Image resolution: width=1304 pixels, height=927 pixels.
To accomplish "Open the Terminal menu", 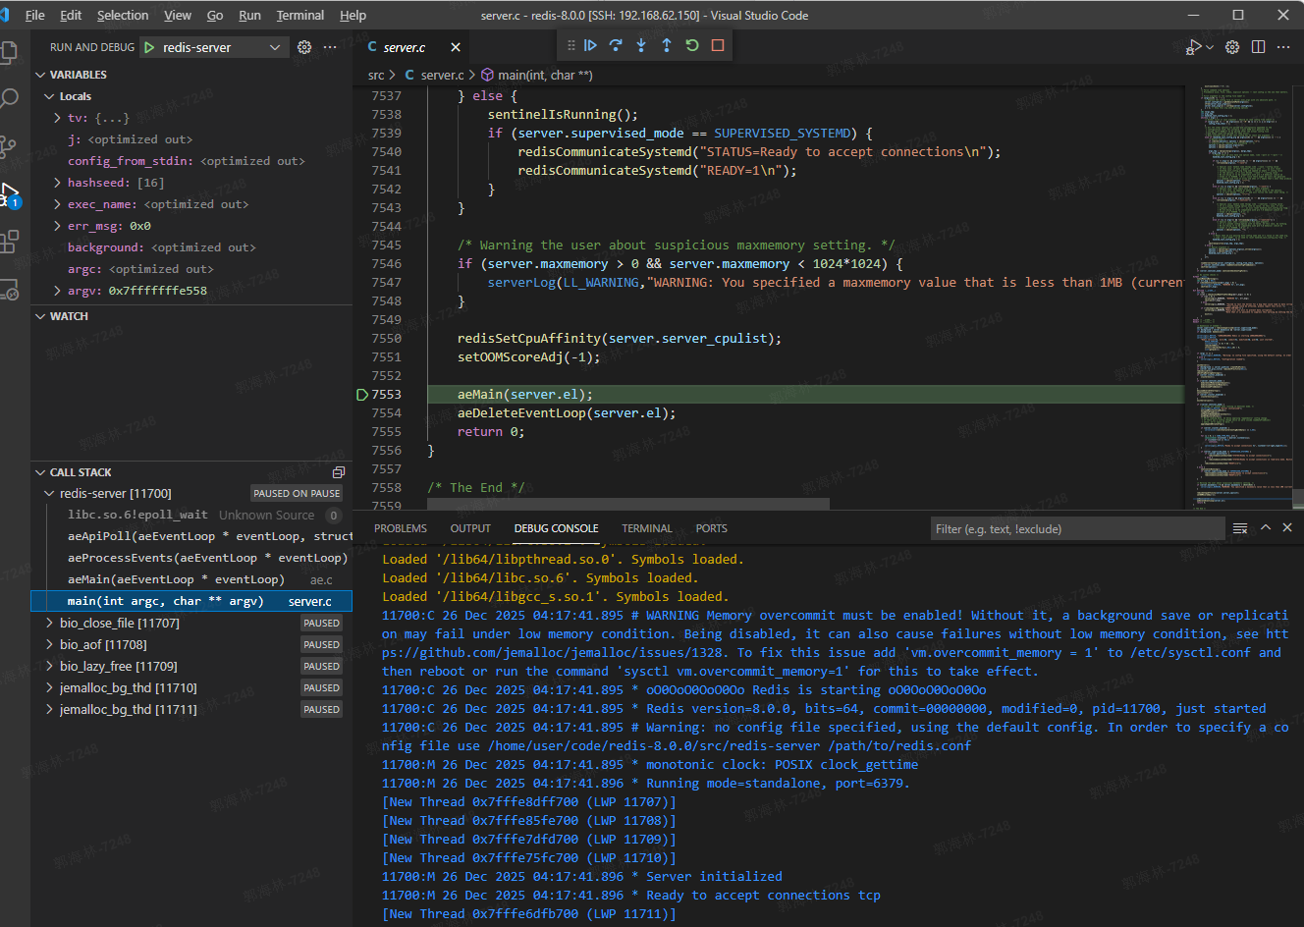I will (299, 15).
